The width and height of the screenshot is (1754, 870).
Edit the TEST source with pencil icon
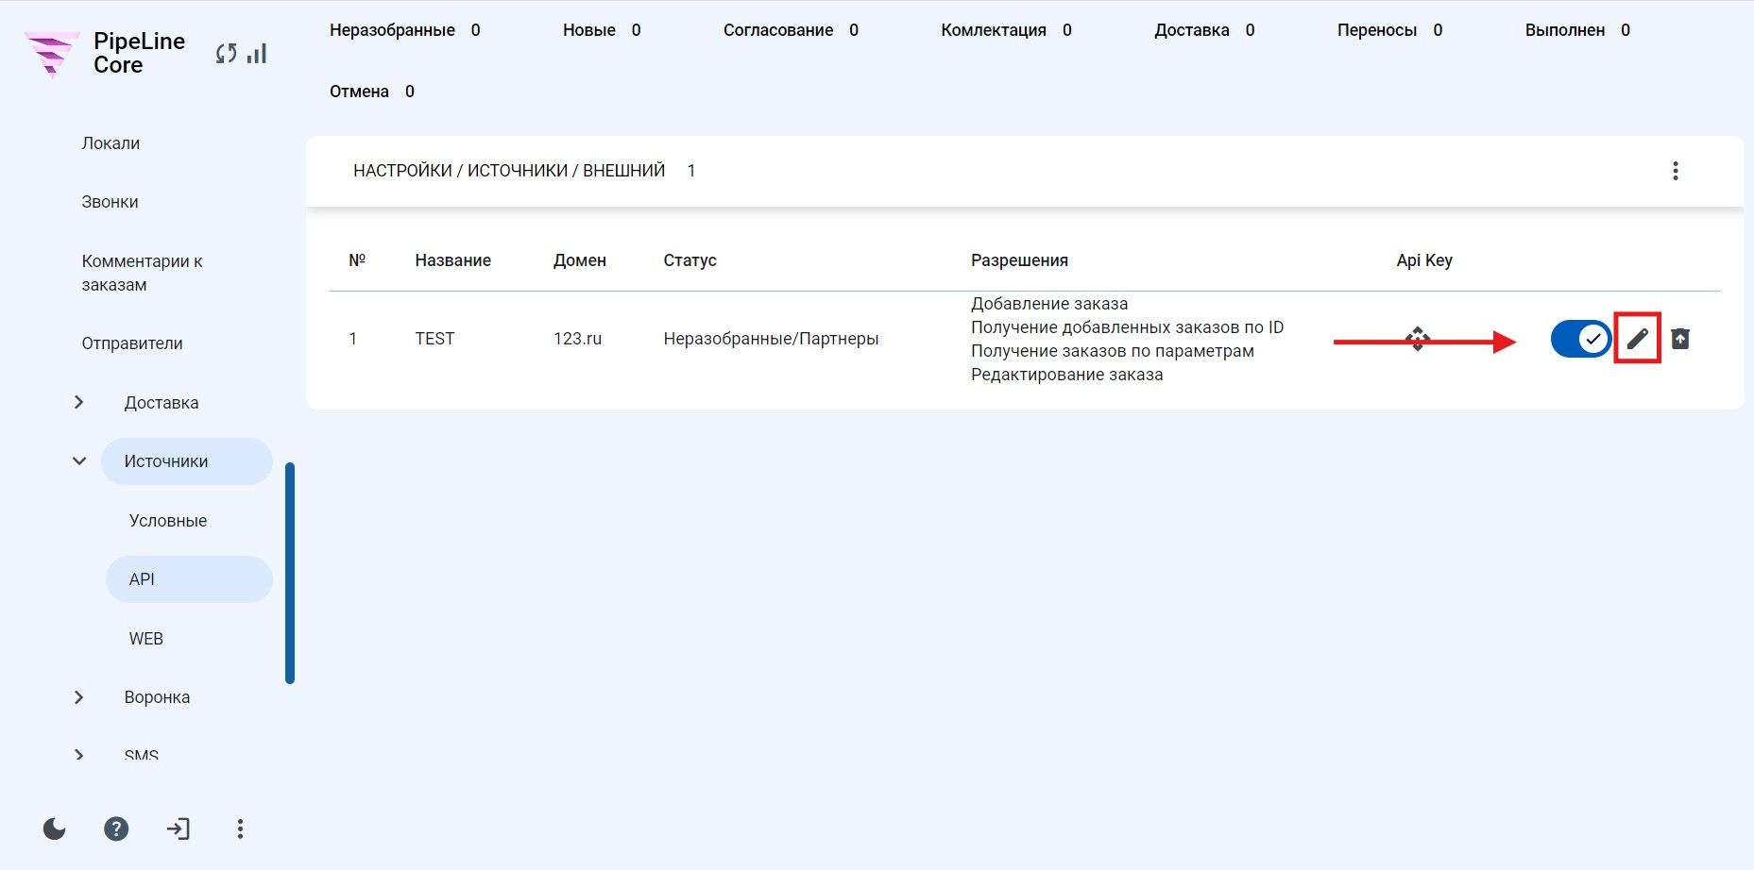point(1637,338)
